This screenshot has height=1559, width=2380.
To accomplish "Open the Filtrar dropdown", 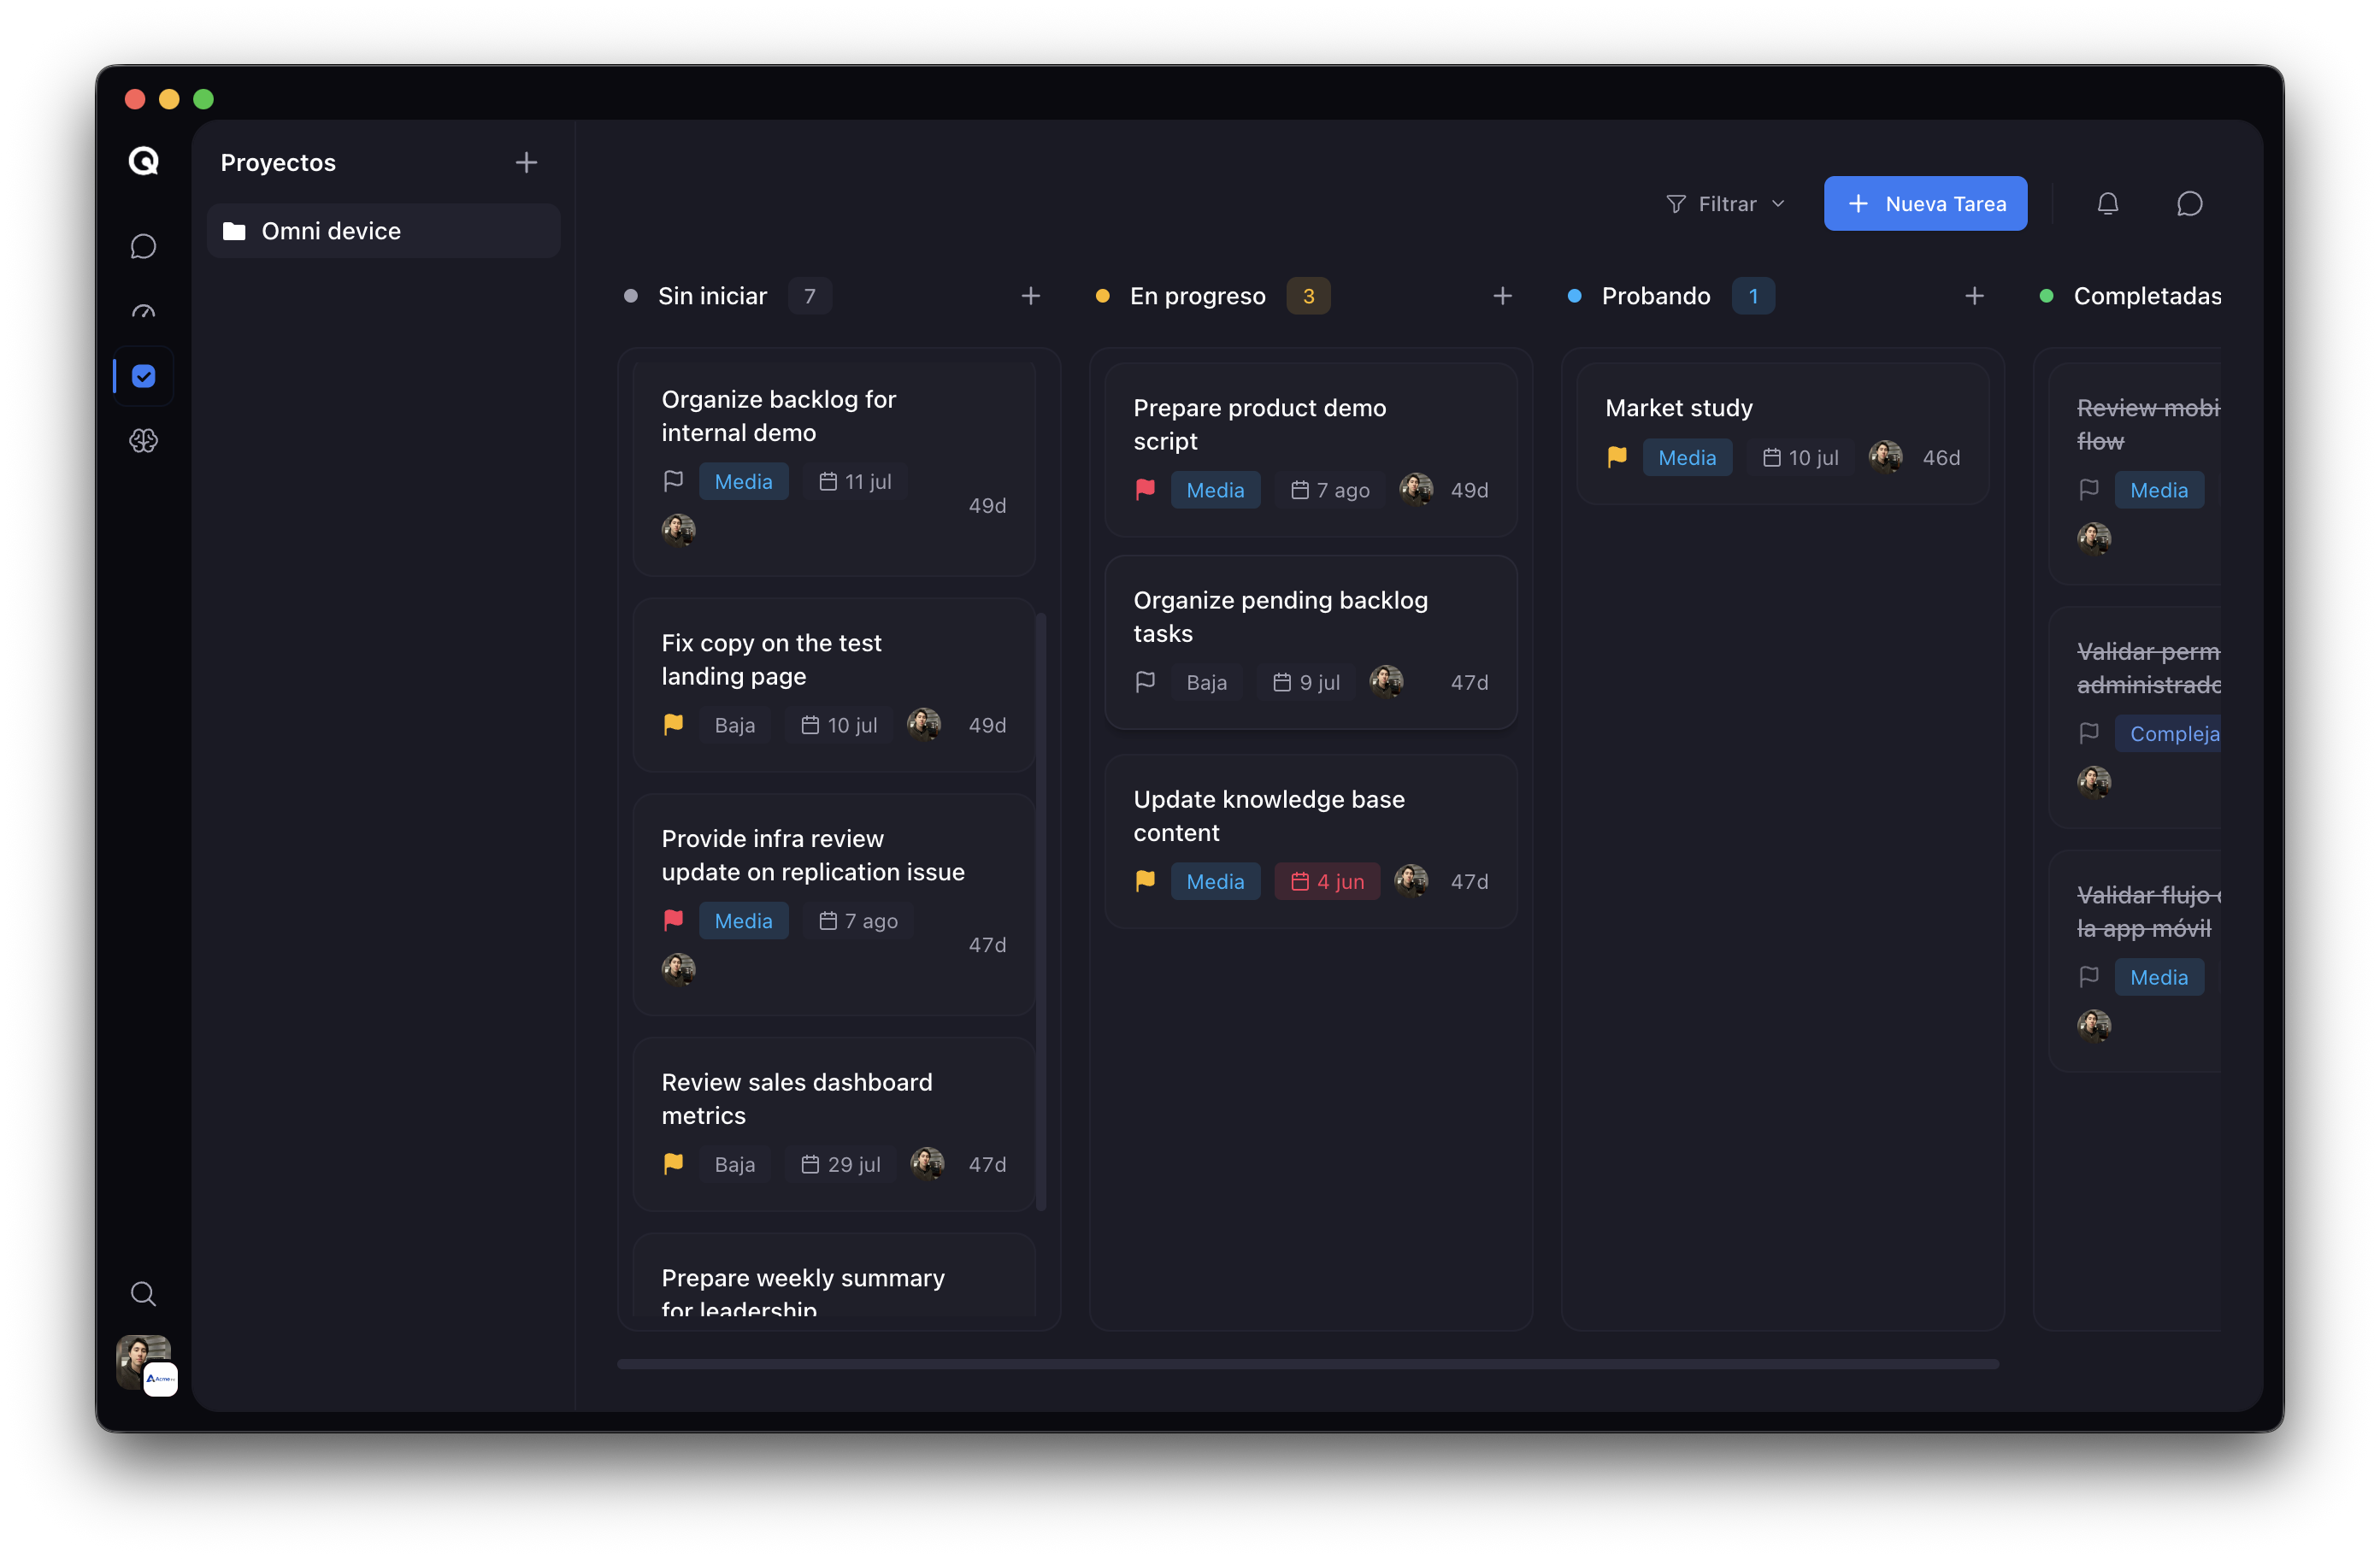I will pos(1725,204).
